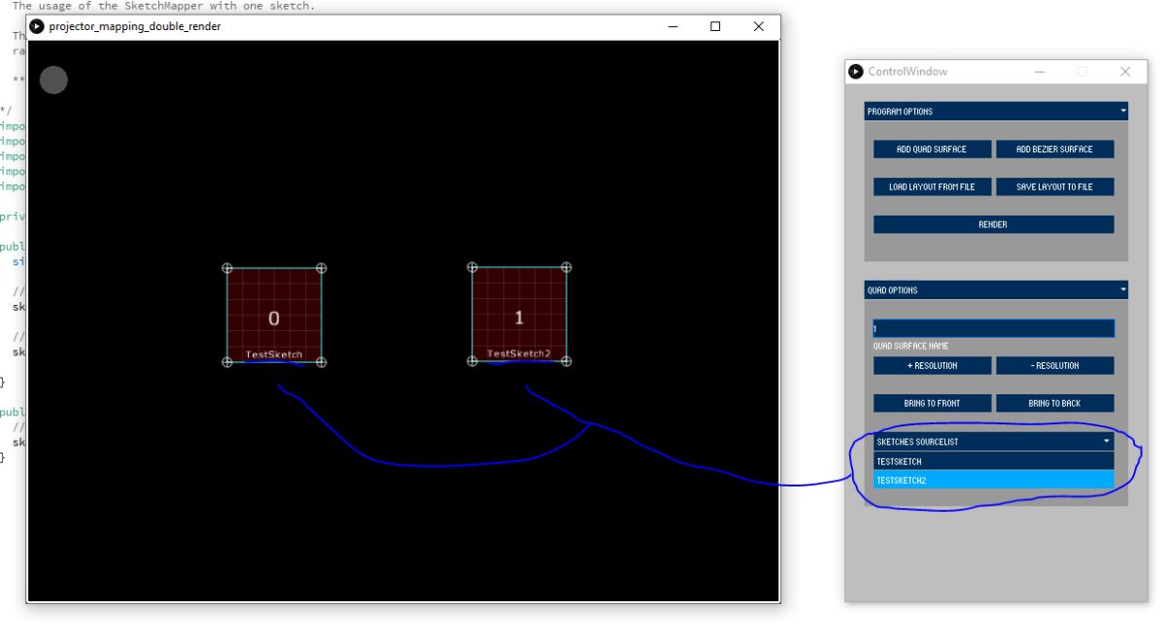Click top-right corner handle of surface 1
The width and height of the screenshot is (1166, 637).
[566, 267]
